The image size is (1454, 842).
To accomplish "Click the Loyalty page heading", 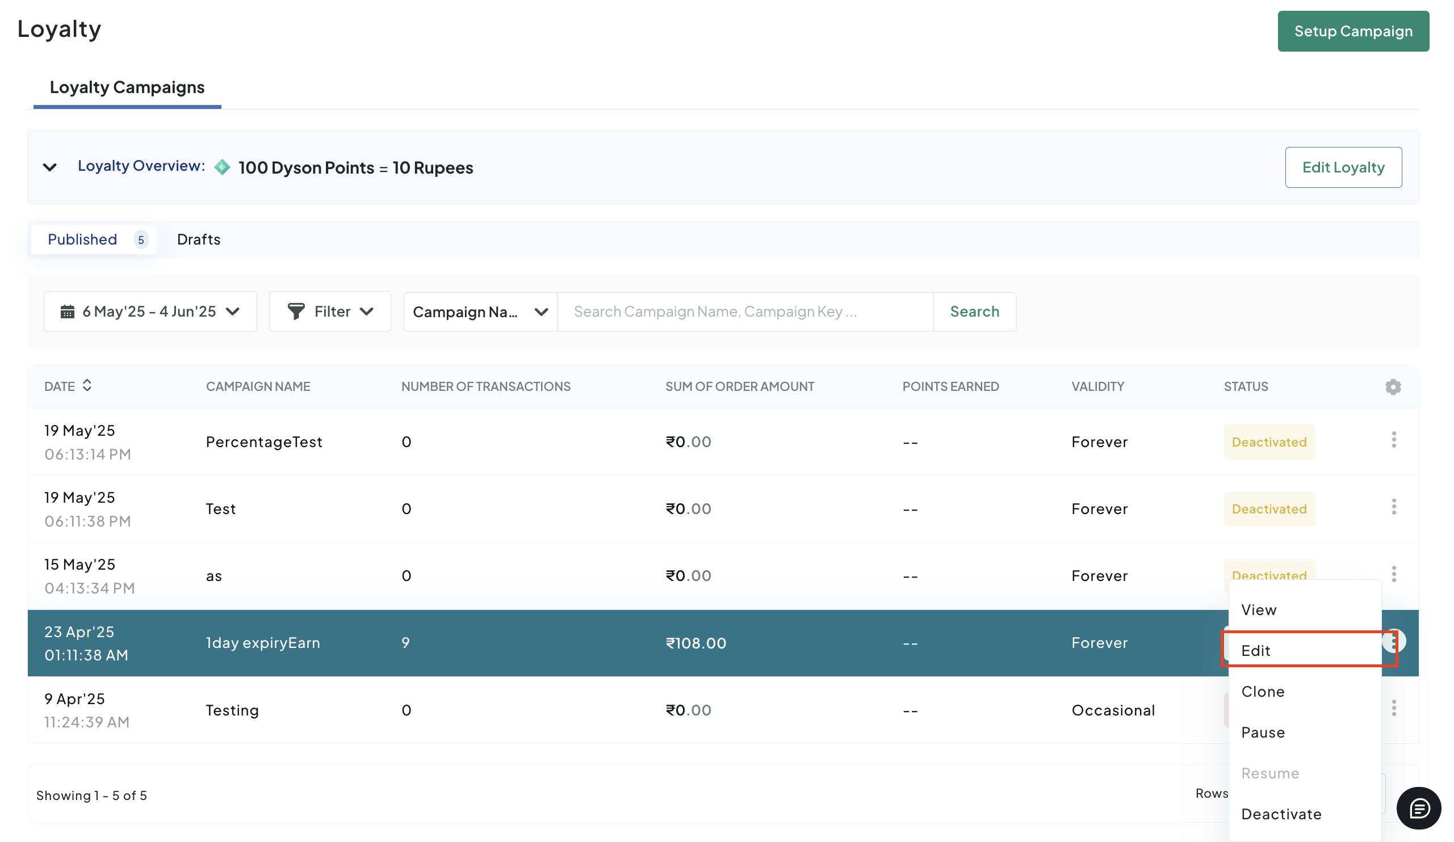I will click(x=60, y=29).
